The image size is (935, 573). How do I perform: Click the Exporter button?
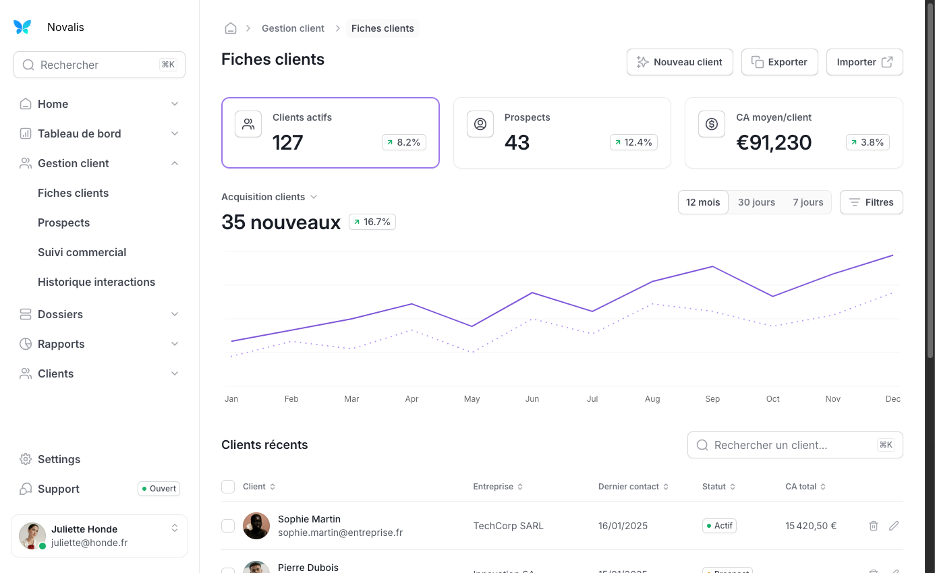coord(779,62)
